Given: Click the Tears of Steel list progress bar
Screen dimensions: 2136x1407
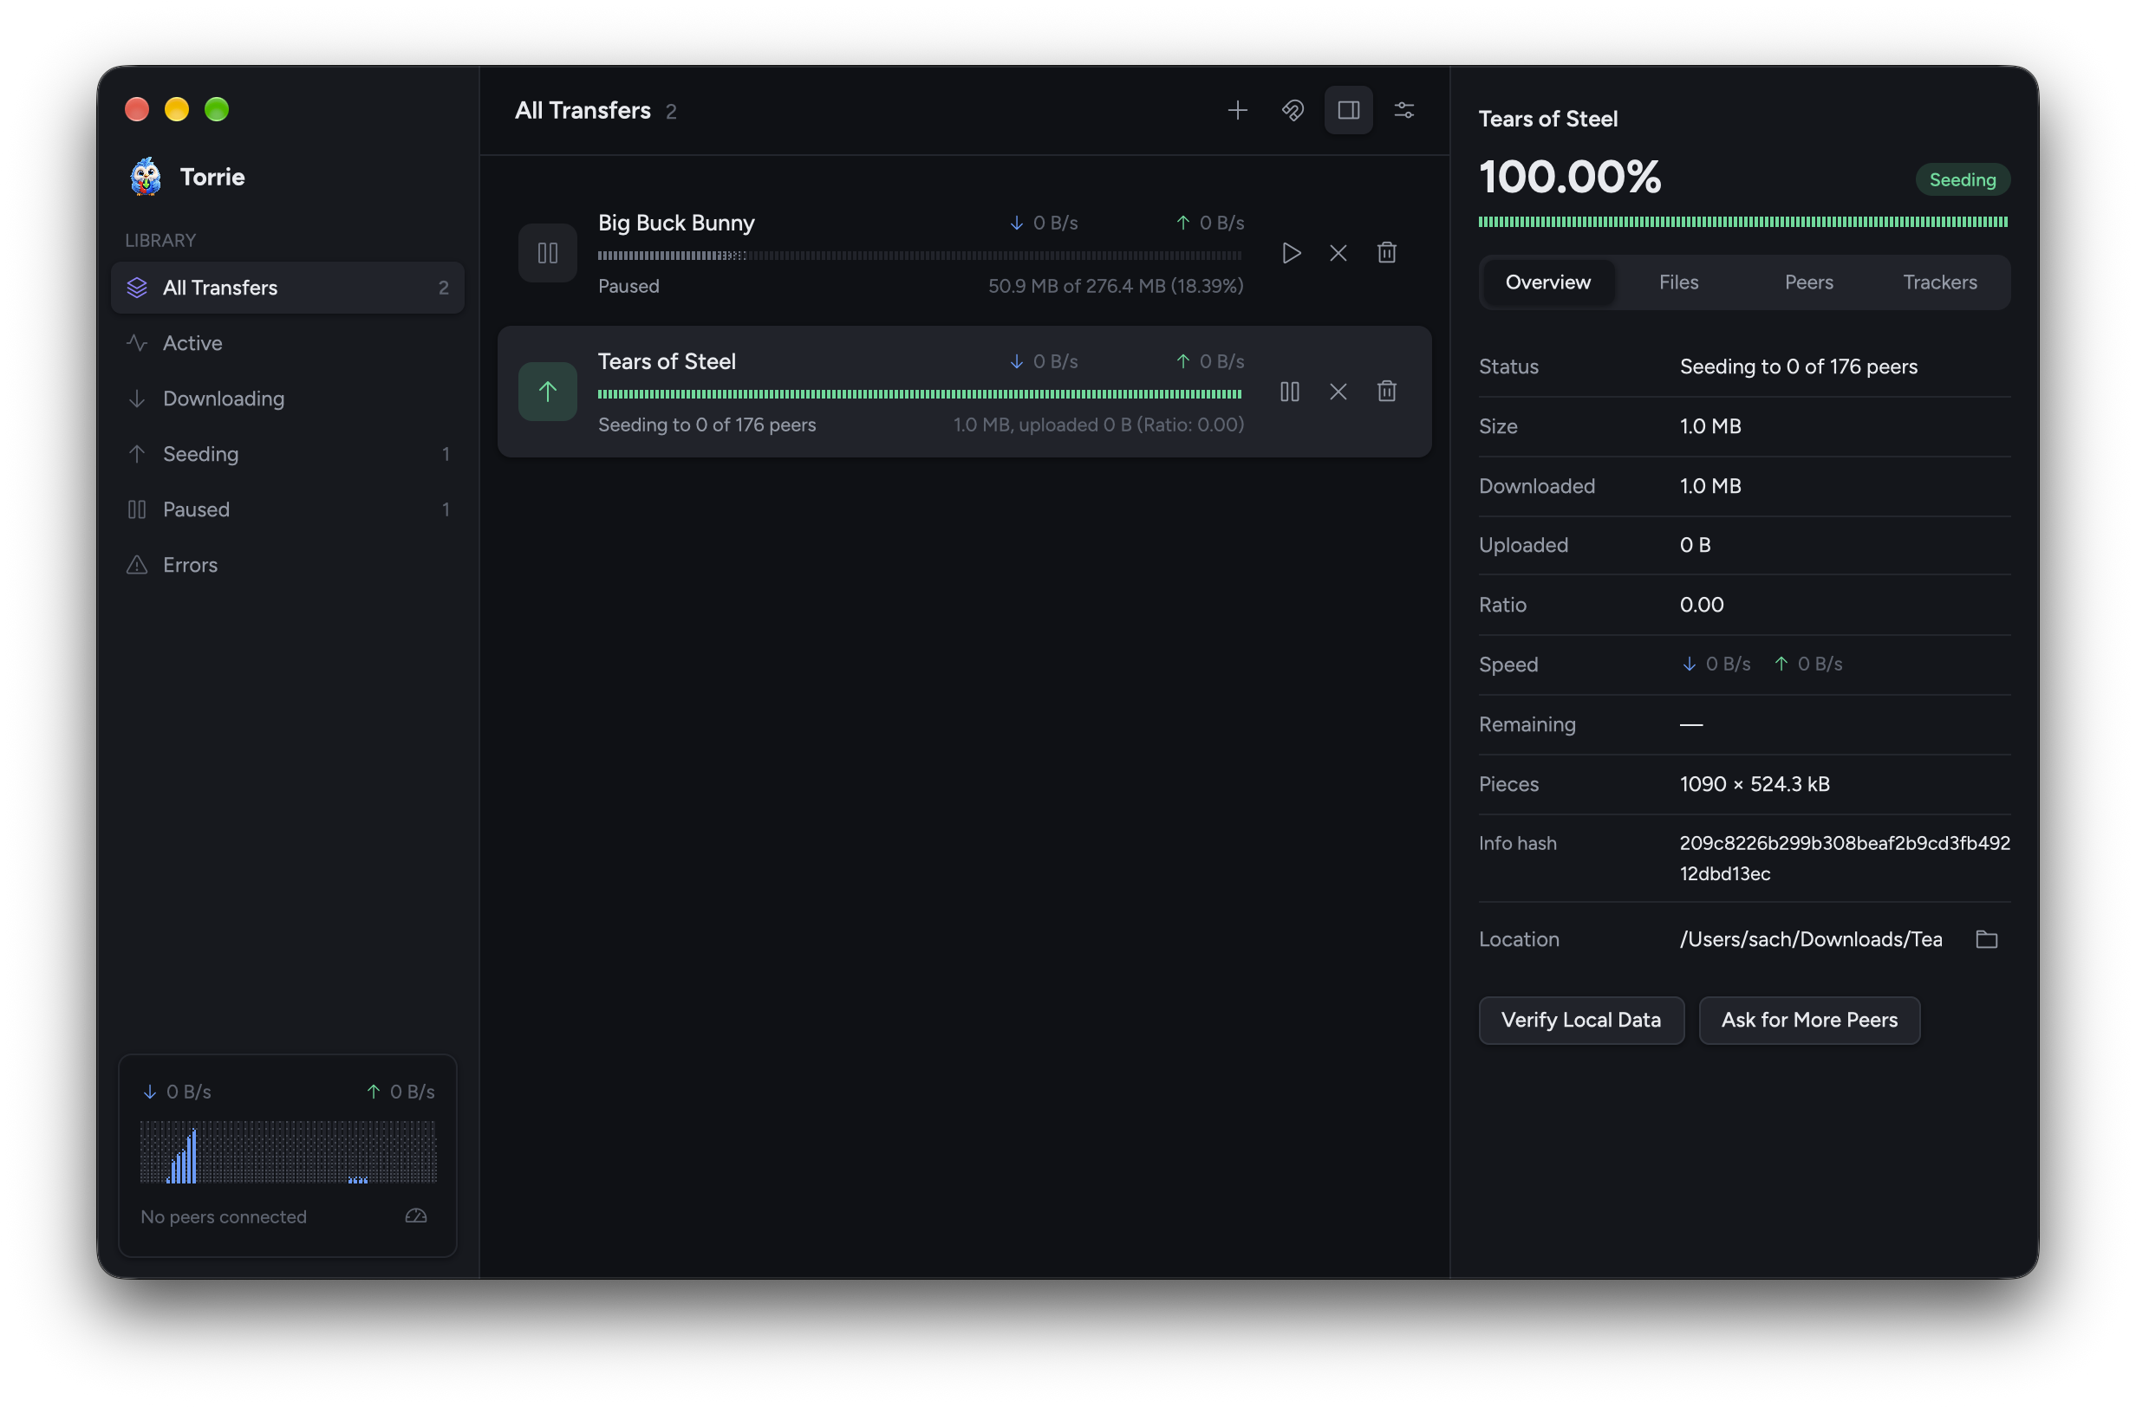Looking at the screenshot, I should (921, 394).
